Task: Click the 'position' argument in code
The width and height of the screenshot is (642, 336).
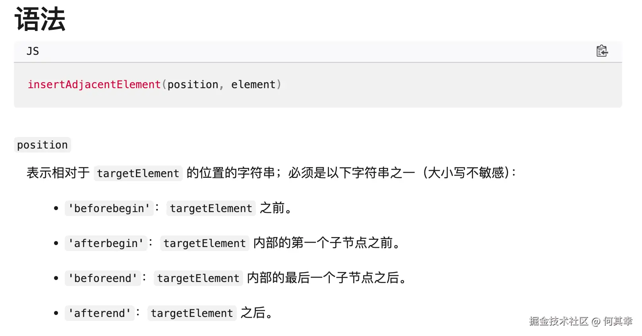Action: click(193, 85)
